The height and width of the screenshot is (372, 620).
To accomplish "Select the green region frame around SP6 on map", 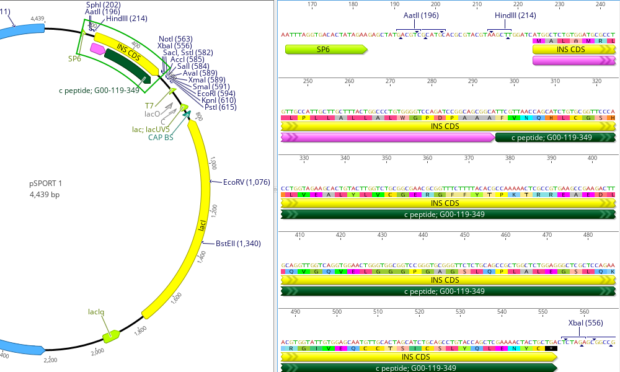I will click(x=81, y=43).
